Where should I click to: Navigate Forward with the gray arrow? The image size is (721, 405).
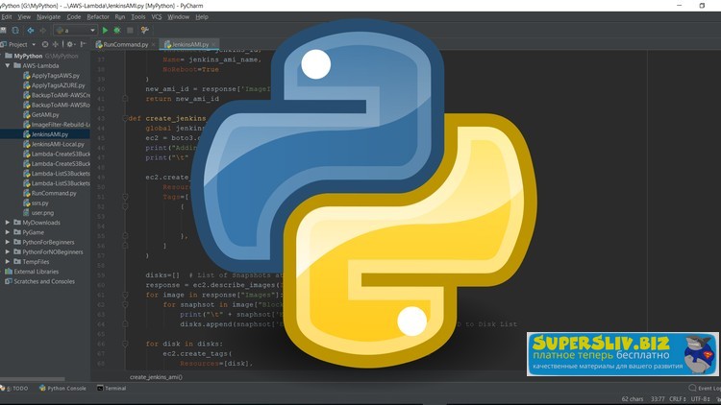[42, 31]
